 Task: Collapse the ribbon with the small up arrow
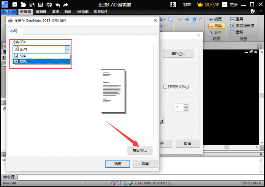click(261, 11)
